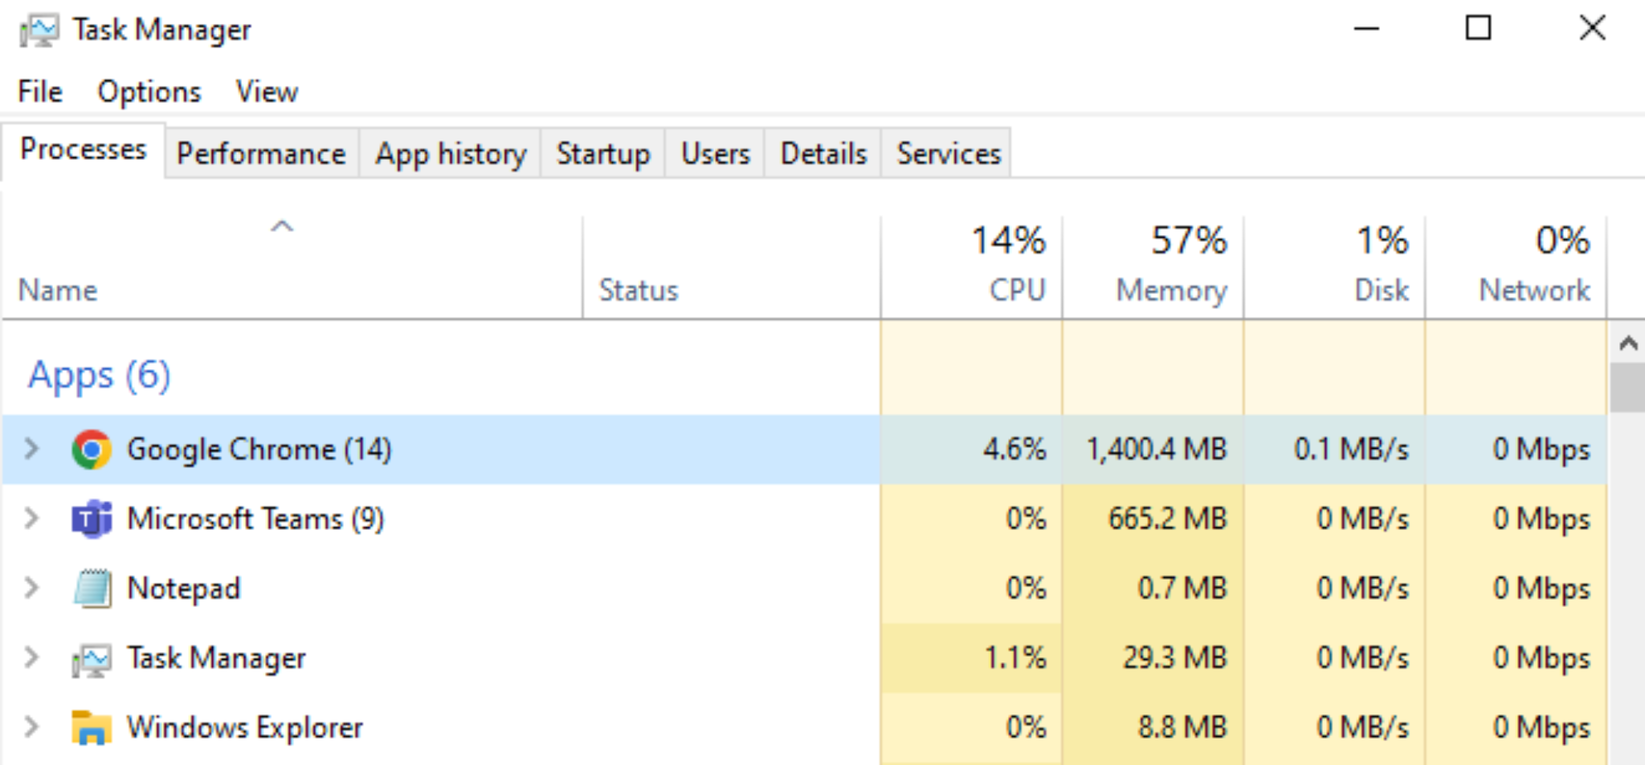Click the scrollbar up arrow
Image resolution: width=1645 pixels, height=765 pixels.
coord(1628,344)
